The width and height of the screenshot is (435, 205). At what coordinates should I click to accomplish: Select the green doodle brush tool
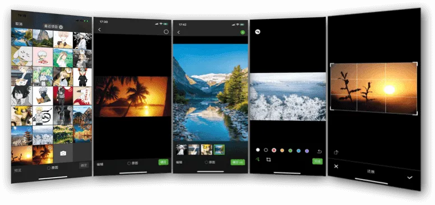point(258,159)
